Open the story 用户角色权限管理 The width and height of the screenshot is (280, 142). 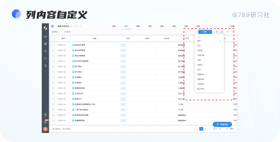(82, 61)
